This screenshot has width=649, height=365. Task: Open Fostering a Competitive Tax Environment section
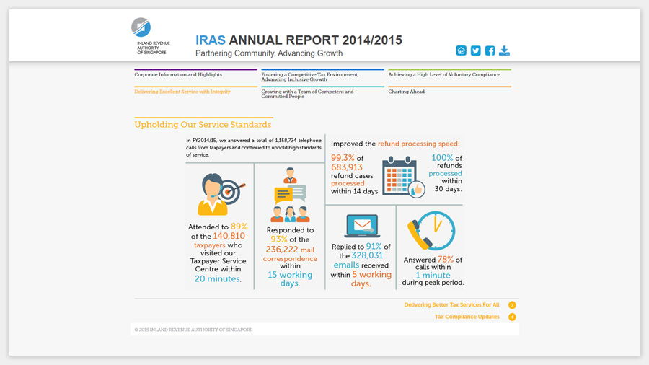point(309,77)
